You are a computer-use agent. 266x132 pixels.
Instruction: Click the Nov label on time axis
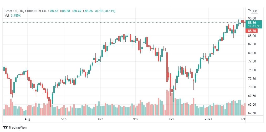(x=135, y=119)
